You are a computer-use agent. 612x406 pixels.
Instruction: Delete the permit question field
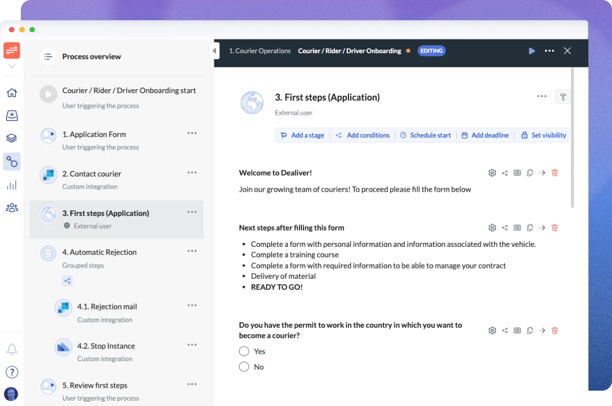pyautogui.click(x=555, y=331)
